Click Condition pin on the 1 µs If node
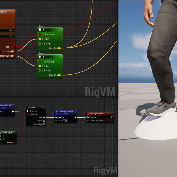The height and width of the screenshot is (177, 177). tap(40, 34)
